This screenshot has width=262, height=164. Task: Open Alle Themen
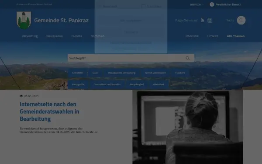click(236, 36)
